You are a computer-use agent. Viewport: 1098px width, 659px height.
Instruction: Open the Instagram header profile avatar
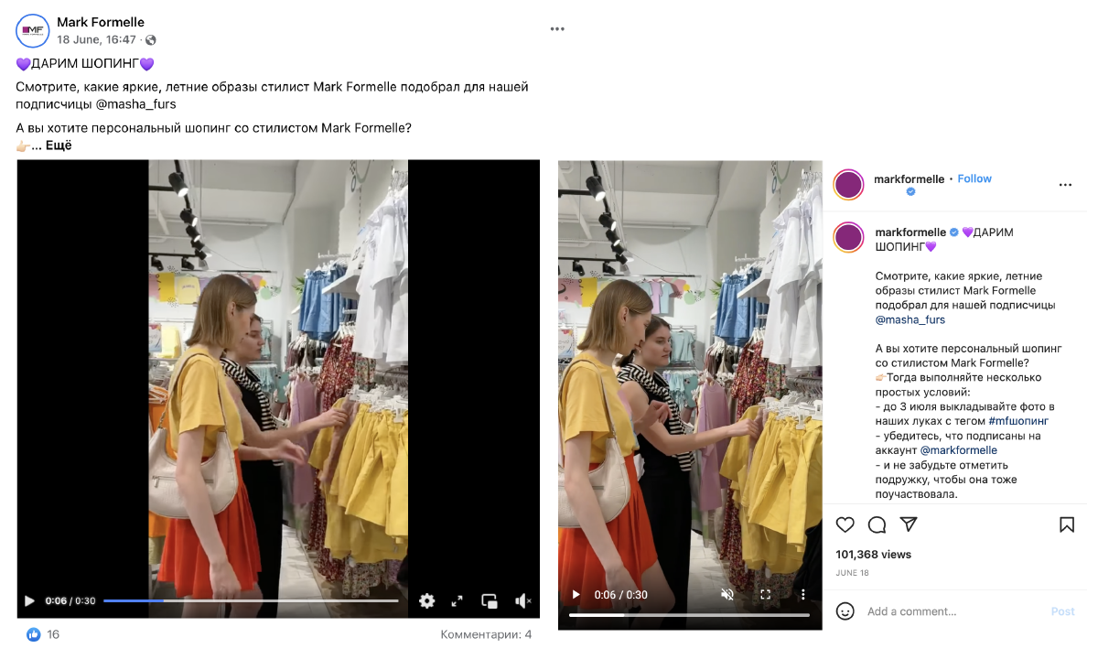tap(849, 184)
